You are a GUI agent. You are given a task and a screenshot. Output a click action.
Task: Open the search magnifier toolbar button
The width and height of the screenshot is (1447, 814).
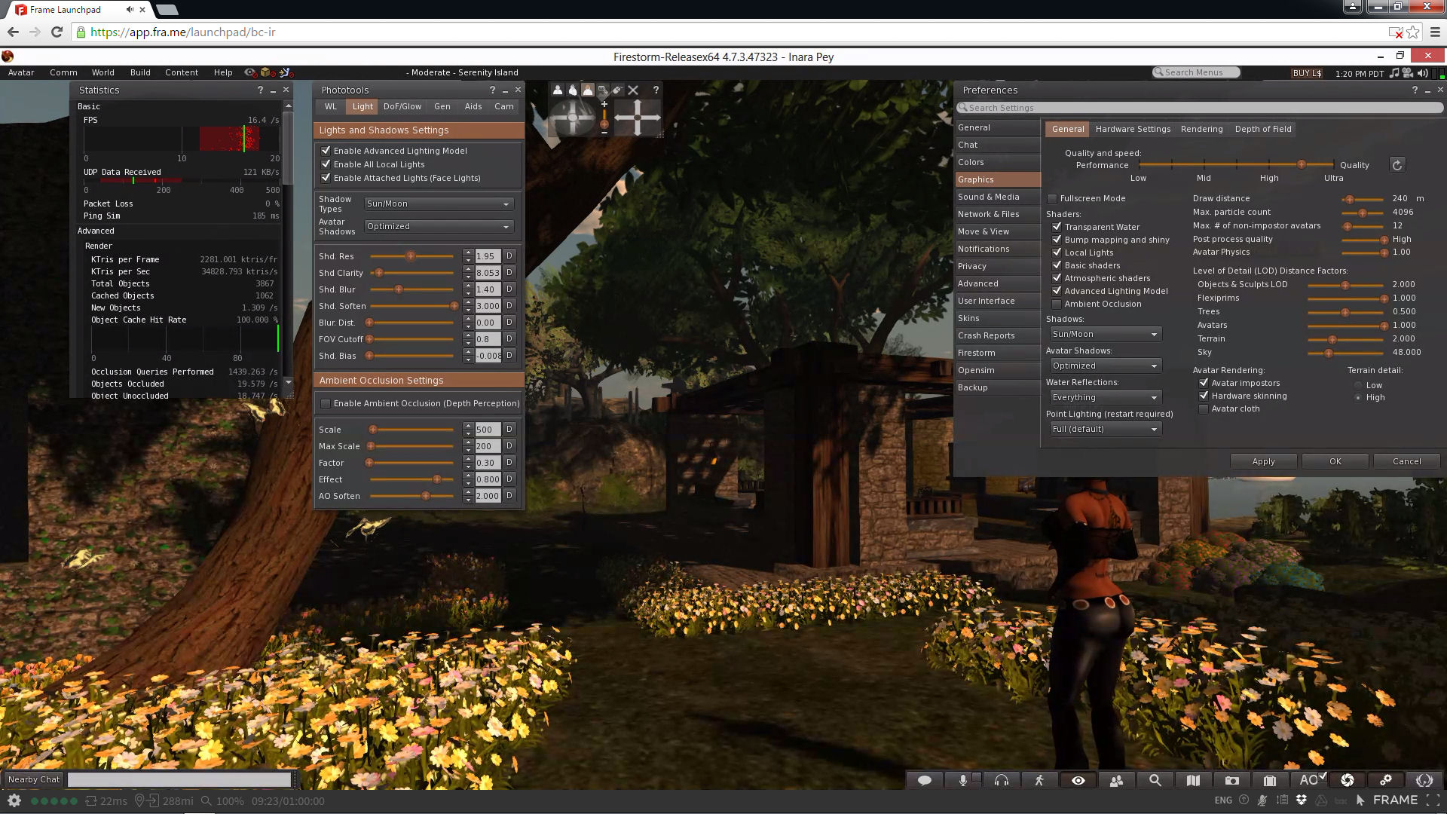[1155, 780]
